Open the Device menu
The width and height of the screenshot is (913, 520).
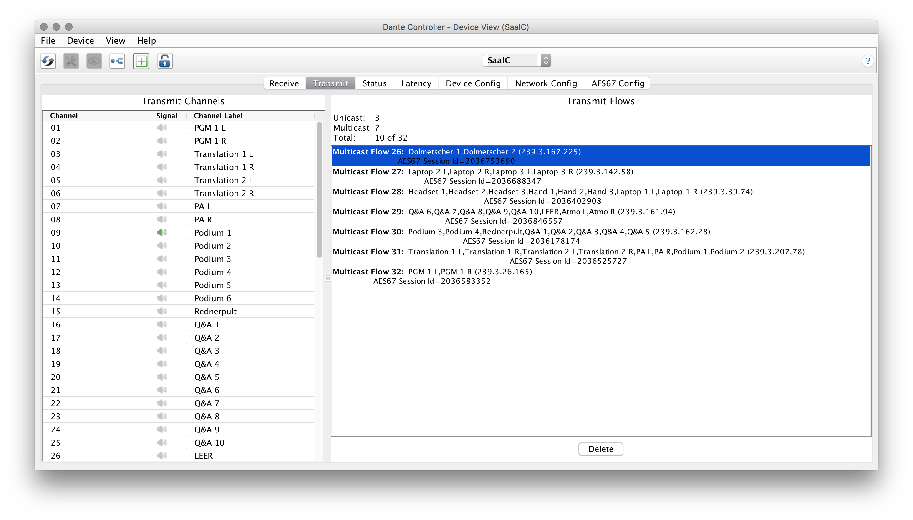(x=80, y=41)
